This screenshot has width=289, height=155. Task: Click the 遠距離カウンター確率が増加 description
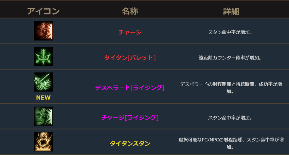coord(231,58)
